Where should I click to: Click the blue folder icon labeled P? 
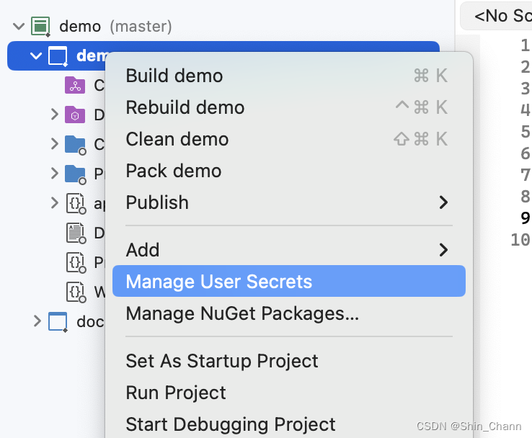click(x=74, y=174)
